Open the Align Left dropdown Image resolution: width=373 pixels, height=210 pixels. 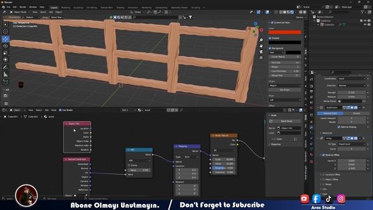285,100
